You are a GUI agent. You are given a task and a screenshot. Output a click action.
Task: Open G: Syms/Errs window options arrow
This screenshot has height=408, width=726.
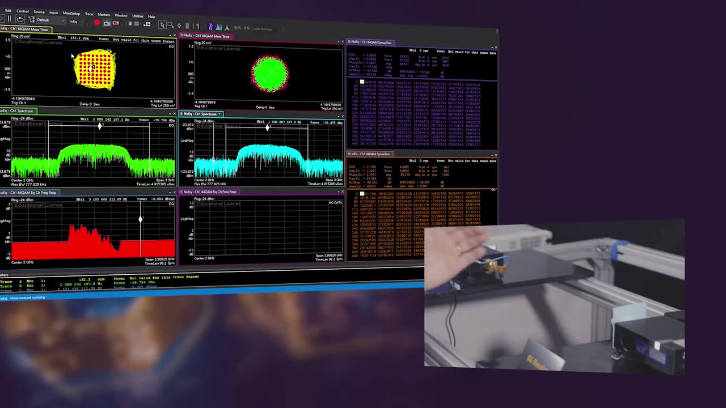click(492, 48)
